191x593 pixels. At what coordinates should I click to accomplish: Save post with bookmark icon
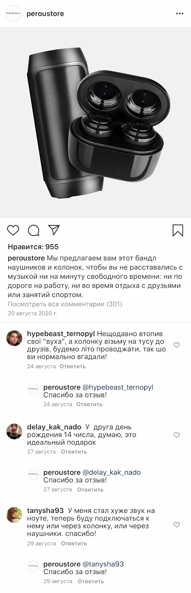(x=178, y=230)
